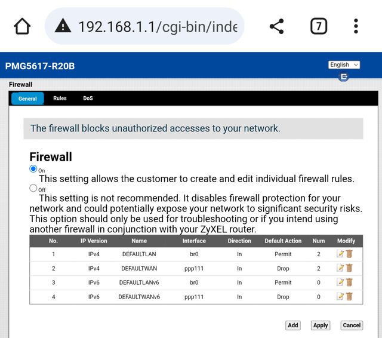Open the General tab
This screenshot has height=338, width=382.
(x=27, y=99)
